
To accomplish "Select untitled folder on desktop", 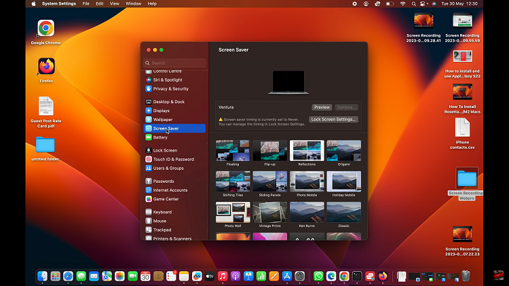I will 45,149.
